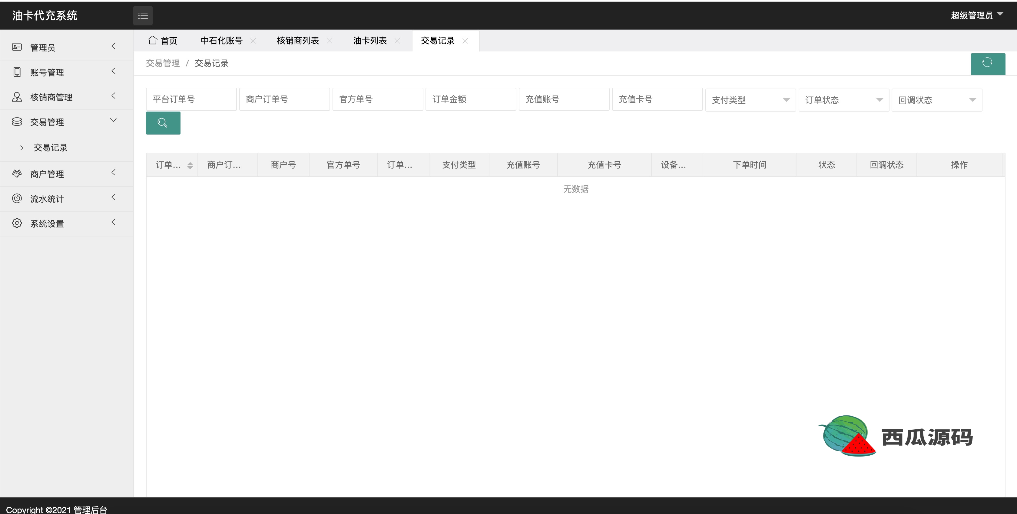Click the 充值账号 column header
Viewport: 1017px width, 514px height.
pyautogui.click(x=524, y=165)
